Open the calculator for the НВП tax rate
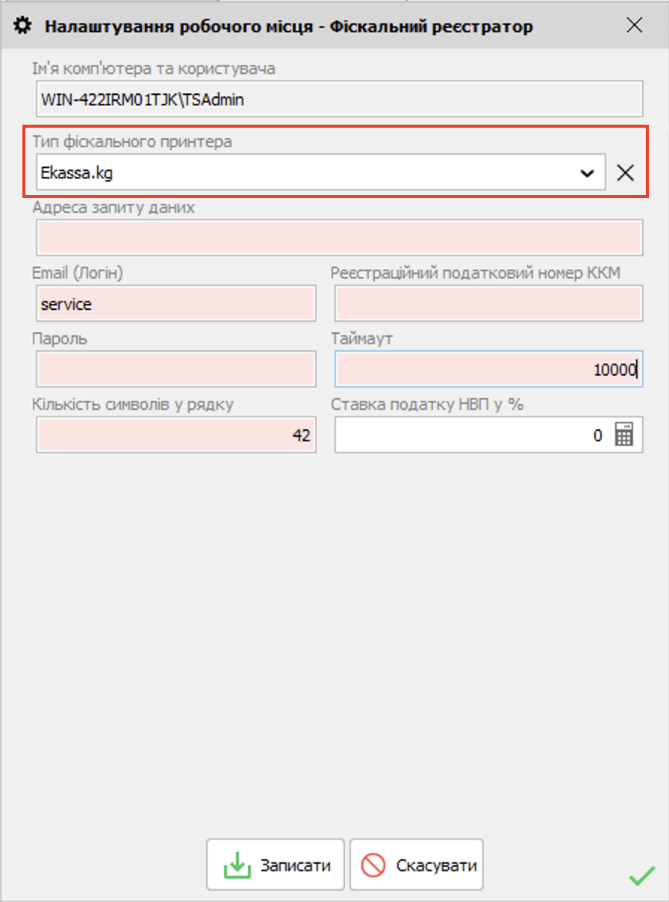Image resolution: width=669 pixels, height=902 pixels. 623,435
